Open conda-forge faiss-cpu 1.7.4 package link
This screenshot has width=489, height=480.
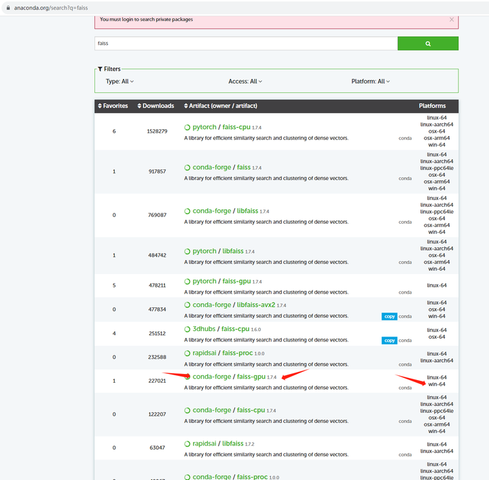(251, 410)
